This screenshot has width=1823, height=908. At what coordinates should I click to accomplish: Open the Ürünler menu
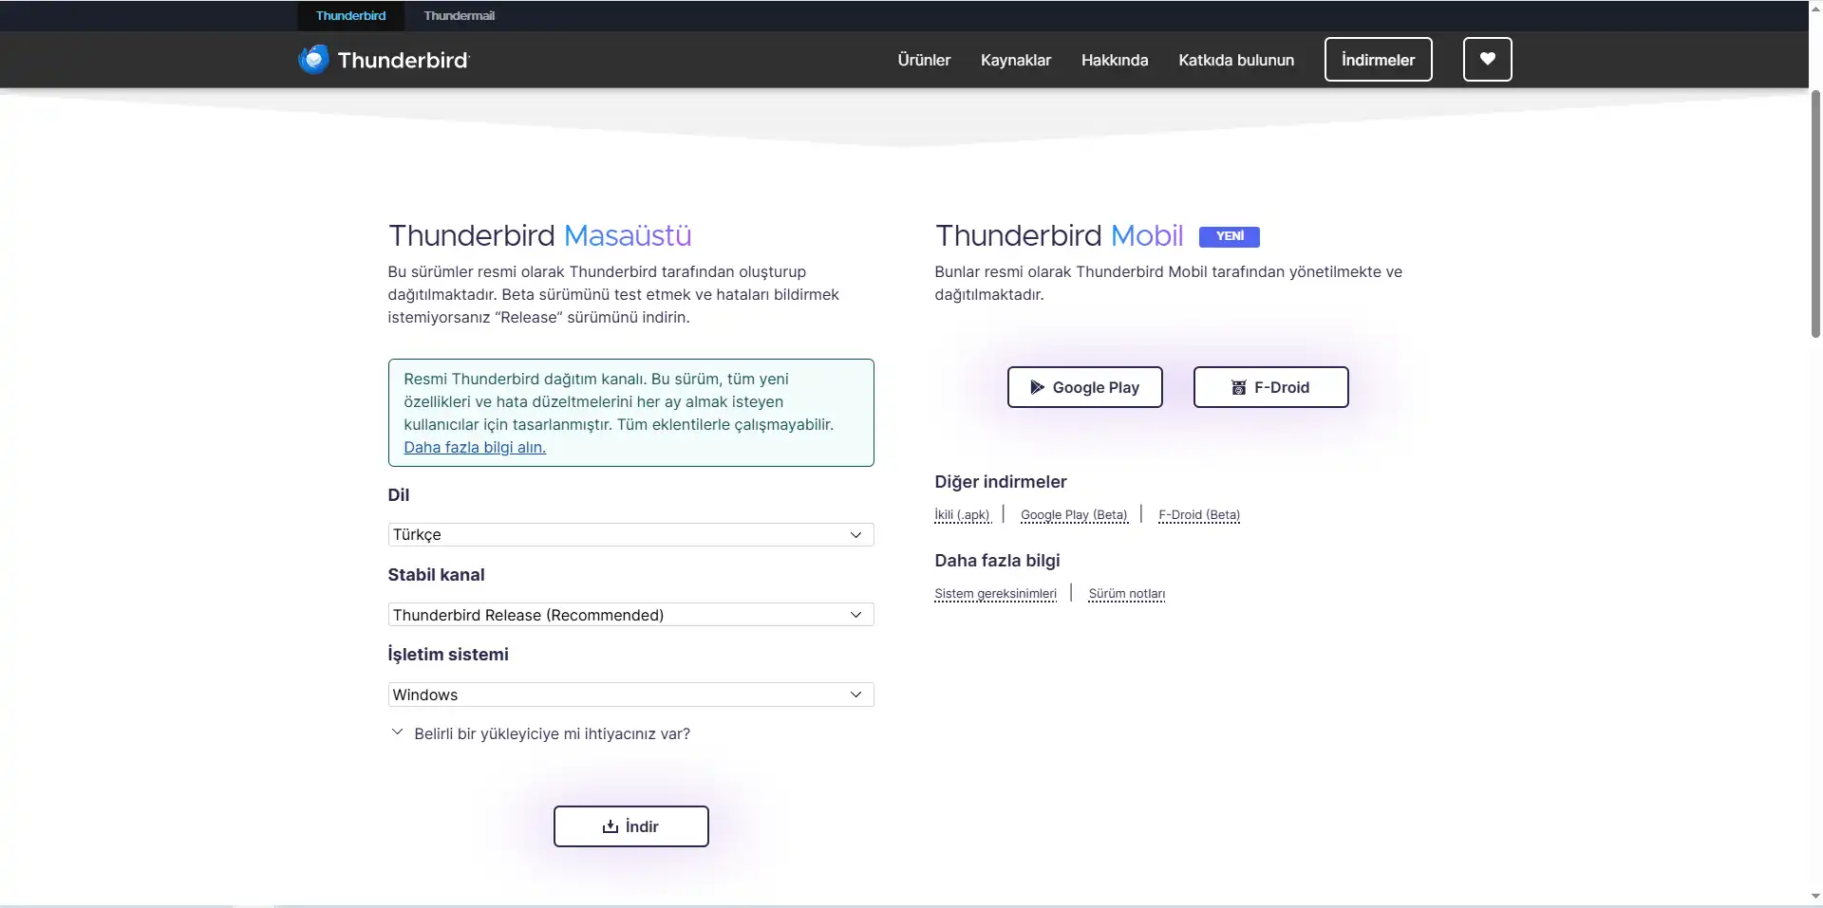point(924,60)
